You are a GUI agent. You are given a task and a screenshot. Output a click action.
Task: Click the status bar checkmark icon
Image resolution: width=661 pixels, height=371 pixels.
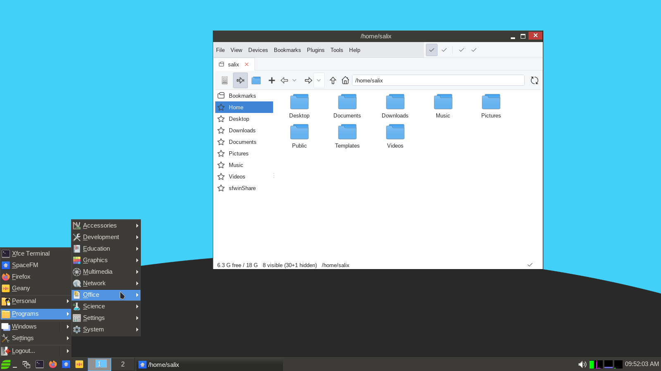click(x=530, y=265)
